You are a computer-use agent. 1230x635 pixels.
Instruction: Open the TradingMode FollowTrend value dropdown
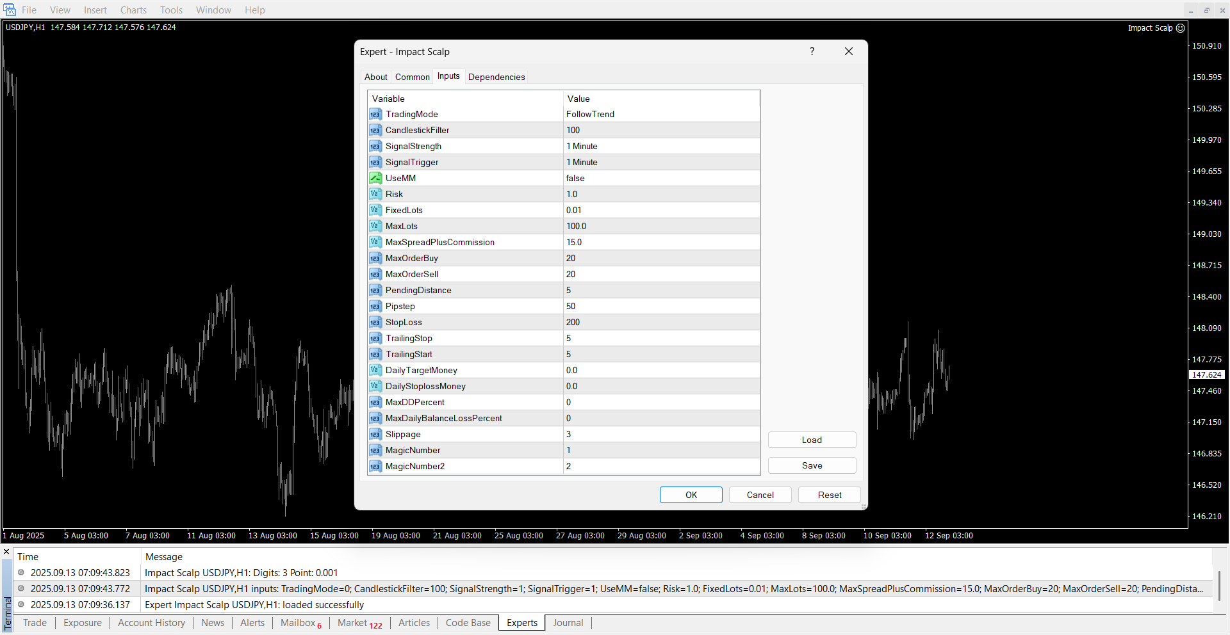pos(661,115)
